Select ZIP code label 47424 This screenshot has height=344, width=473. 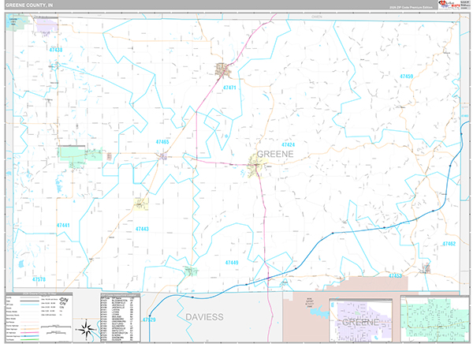(x=288, y=144)
